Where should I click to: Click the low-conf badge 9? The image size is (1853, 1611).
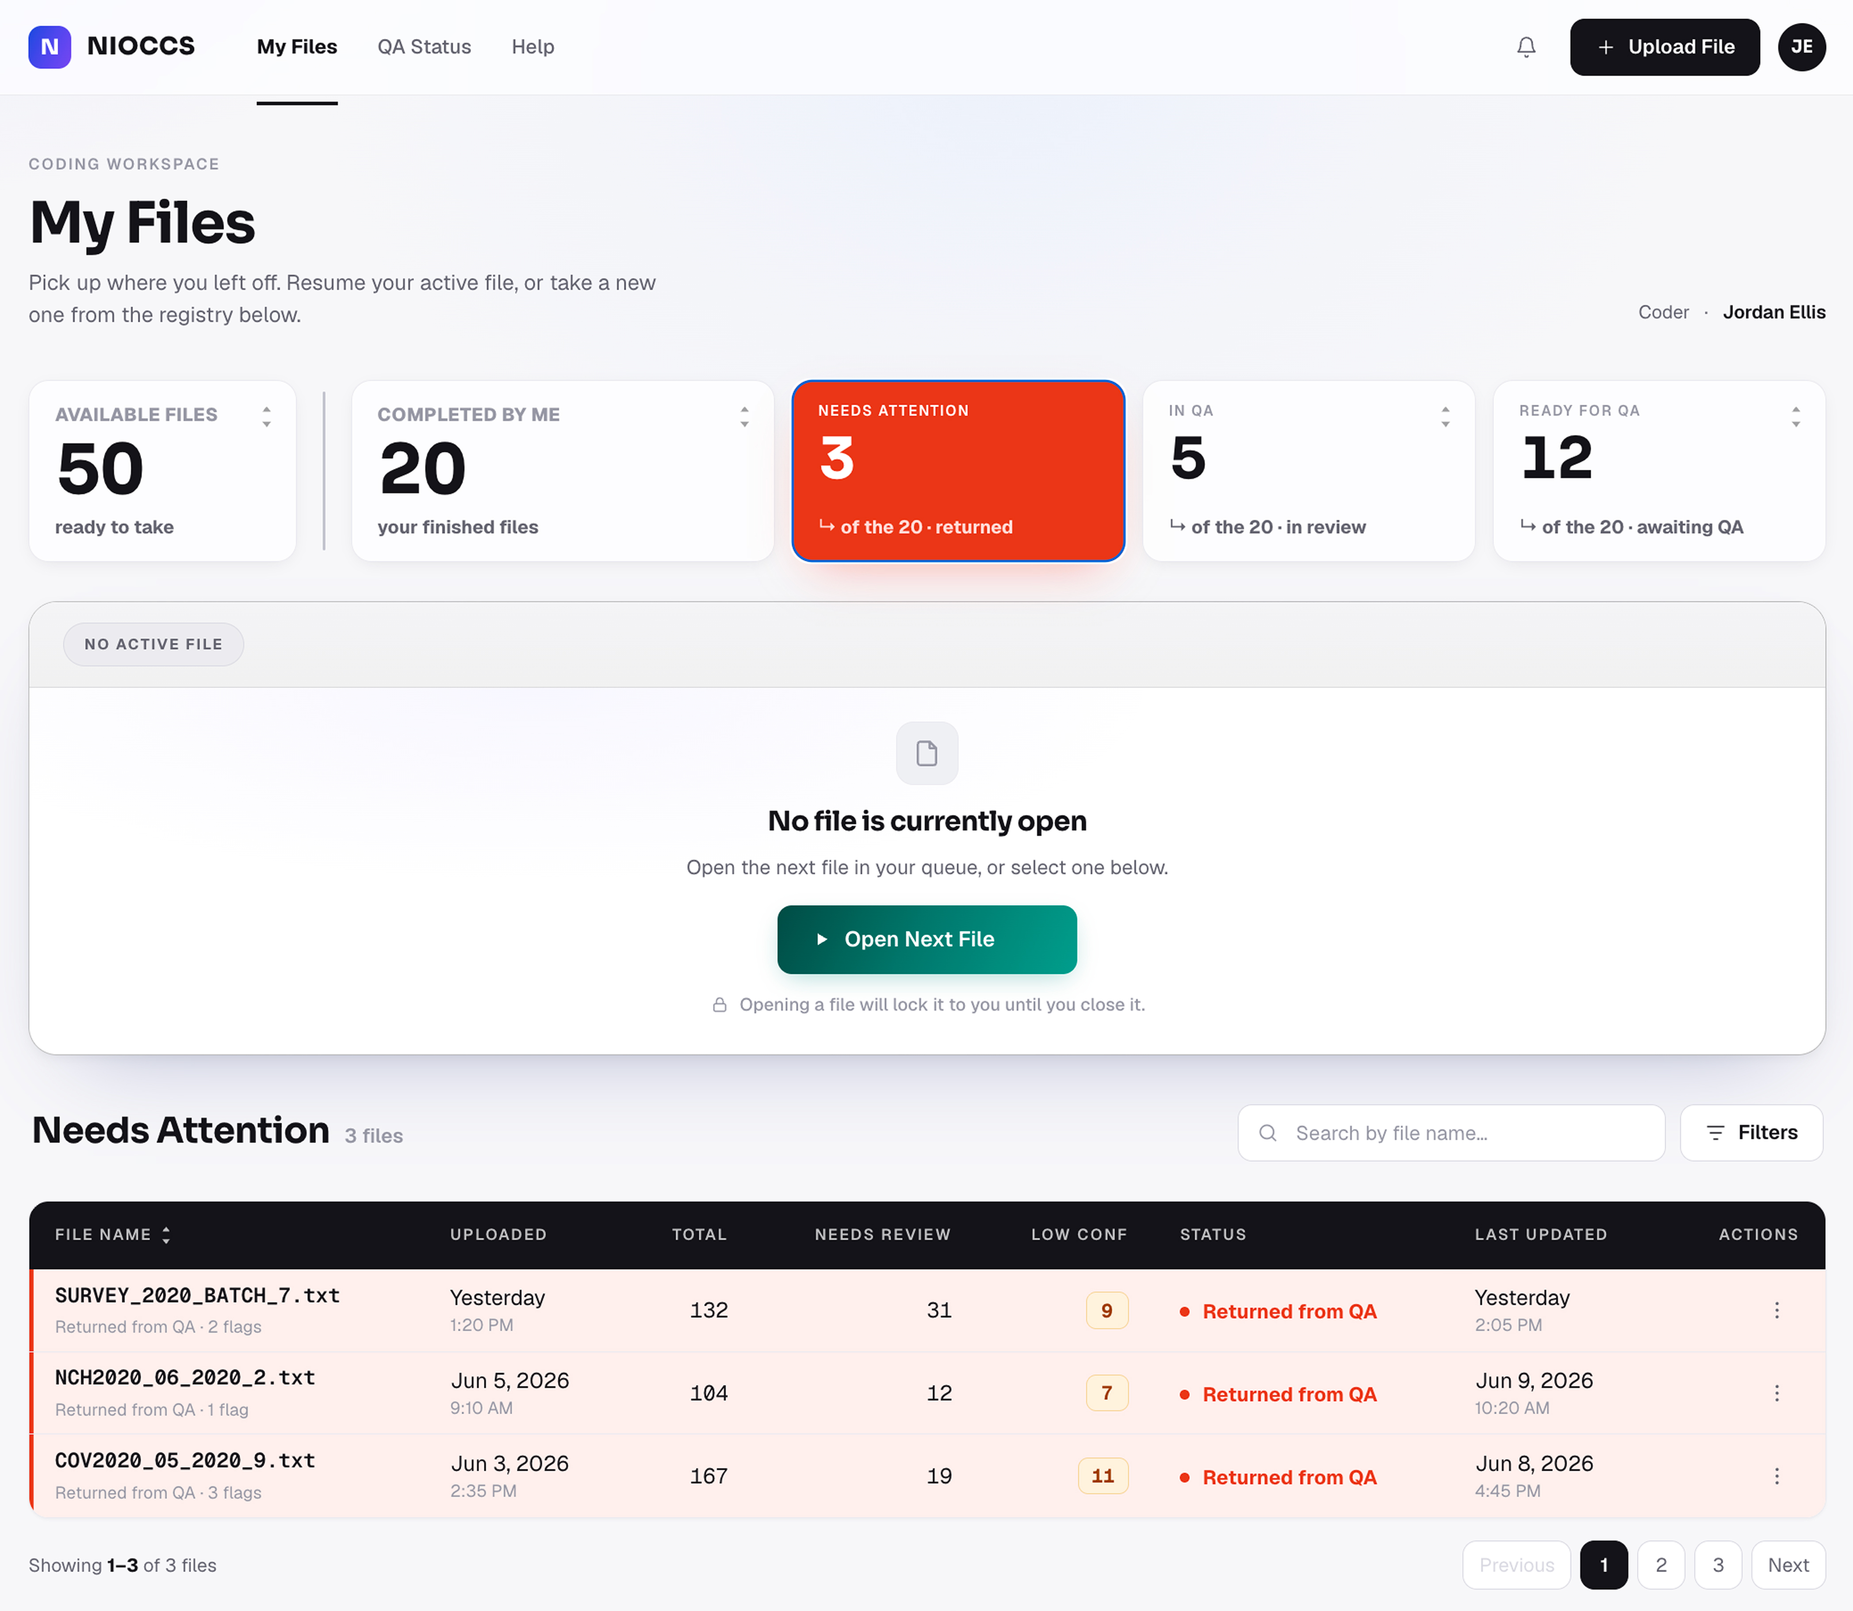click(1106, 1311)
